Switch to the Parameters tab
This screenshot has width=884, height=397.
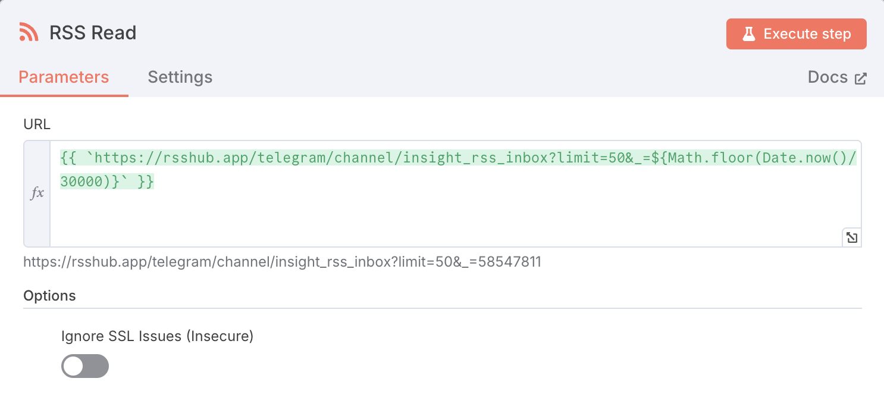64,77
